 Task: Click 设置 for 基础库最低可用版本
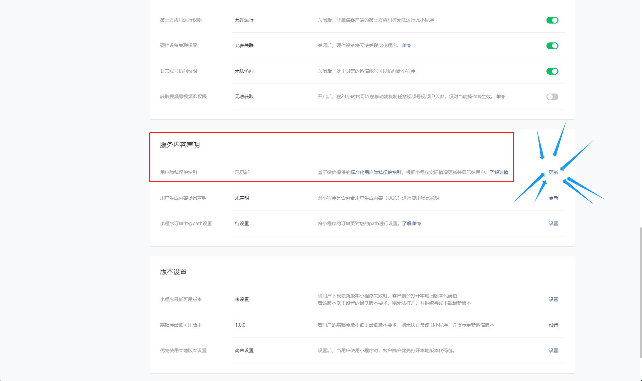tap(553, 325)
